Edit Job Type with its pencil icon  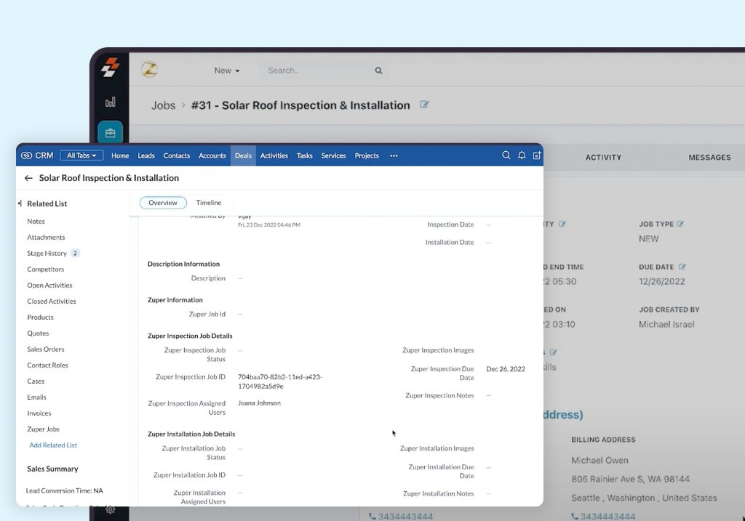(680, 224)
